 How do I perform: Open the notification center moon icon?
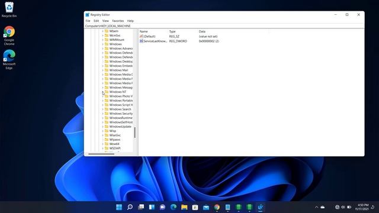point(372,207)
